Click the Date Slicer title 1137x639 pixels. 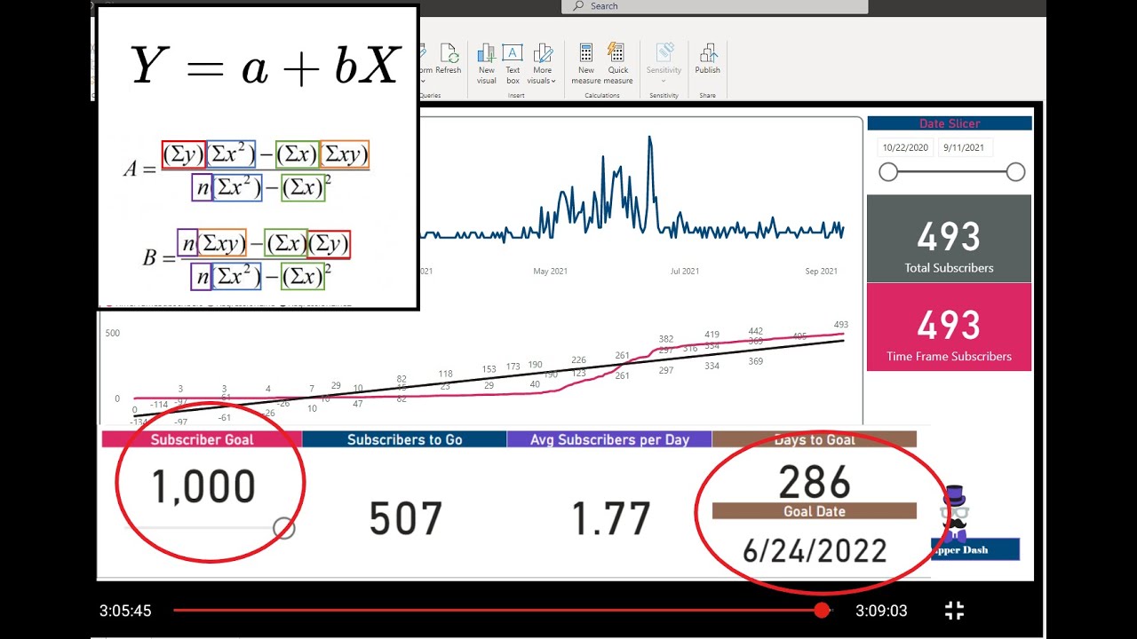point(950,123)
